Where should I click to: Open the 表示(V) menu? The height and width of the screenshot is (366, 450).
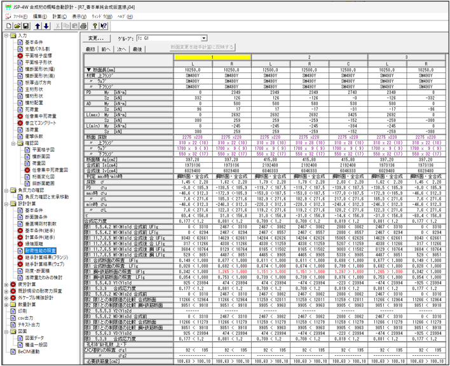click(x=79, y=15)
